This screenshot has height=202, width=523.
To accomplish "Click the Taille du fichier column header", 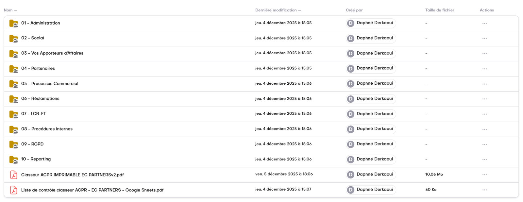I will [x=439, y=10].
